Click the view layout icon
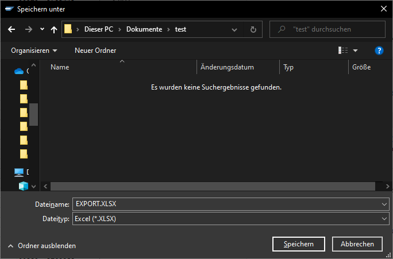 pos(344,51)
